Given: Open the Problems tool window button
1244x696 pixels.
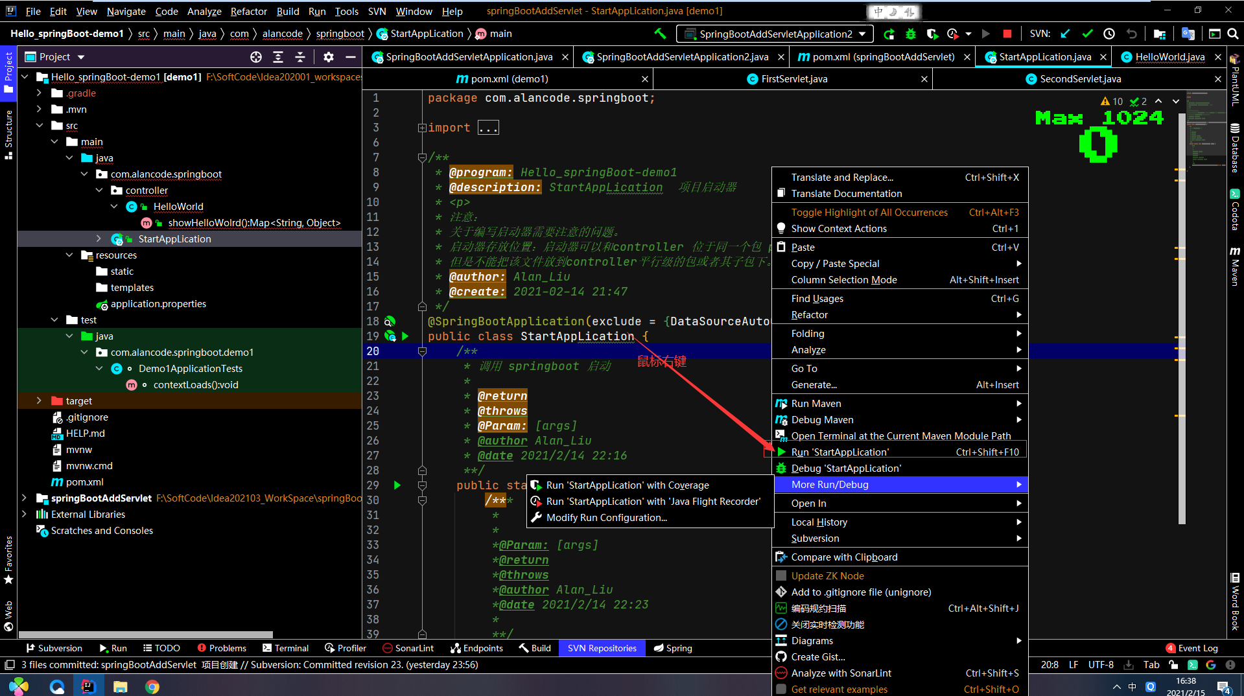Looking at the screenshot, I should (x=222, y=648).
